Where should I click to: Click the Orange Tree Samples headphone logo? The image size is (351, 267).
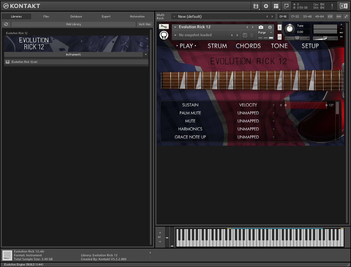click(x=164, y=35)
